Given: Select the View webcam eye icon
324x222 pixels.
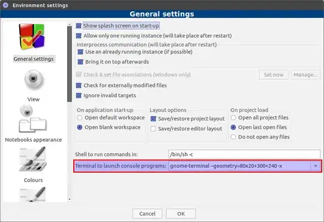Looking at the screenshot, I should coord(33,79).
